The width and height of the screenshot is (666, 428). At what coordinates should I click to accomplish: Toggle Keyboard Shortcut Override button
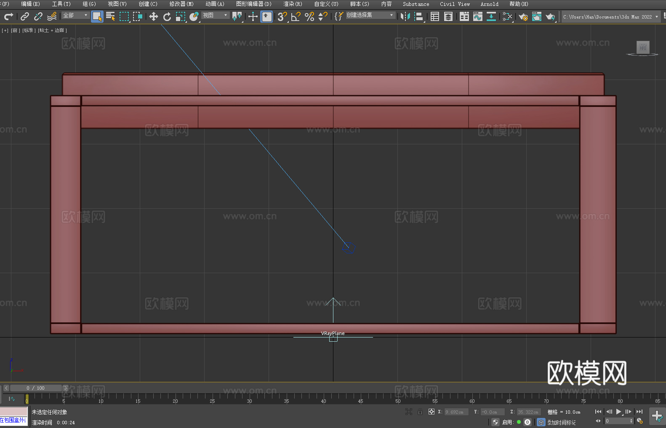tap(266, 16)
